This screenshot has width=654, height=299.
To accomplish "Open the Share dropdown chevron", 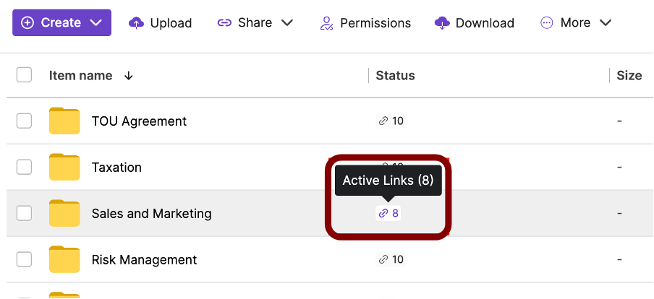I will point(287,23).
